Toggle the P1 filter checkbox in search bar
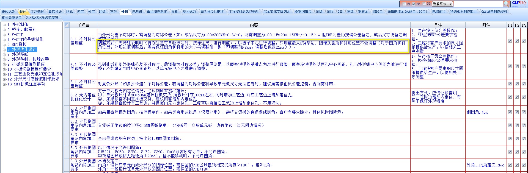The image size is (528, 173). coord(404,4)
